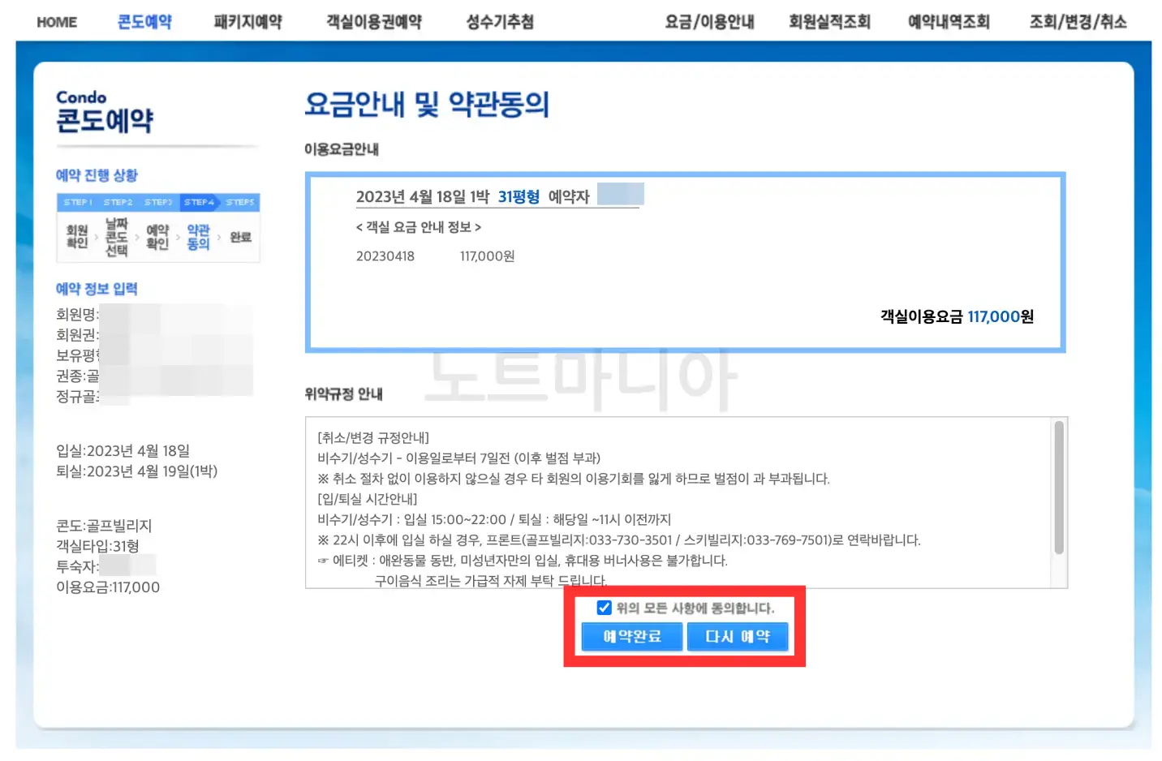Select the STEP4 약관동의 progress step
Viewport: 1162px width, 761px height.
pyautogui.click(x=199, y=235)
